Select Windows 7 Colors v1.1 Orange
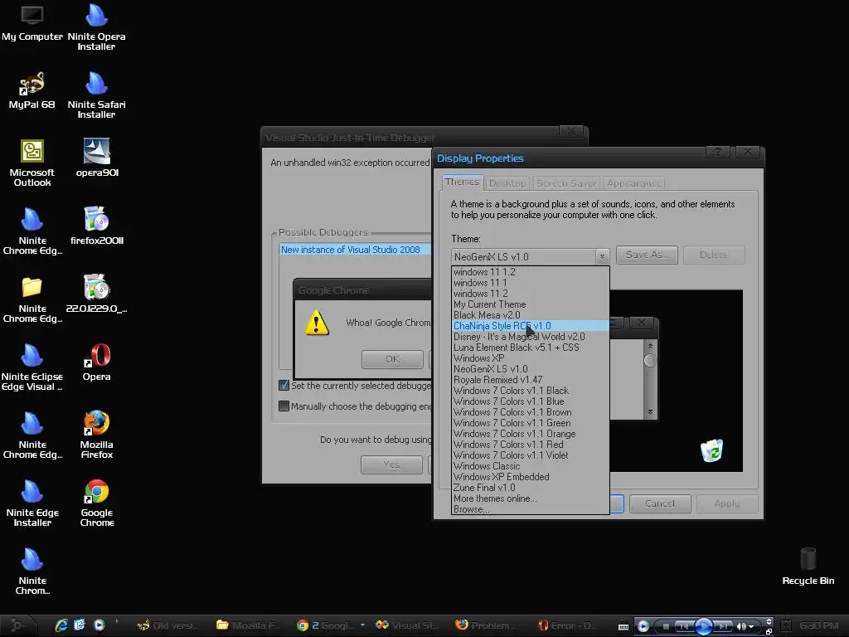849x637 pixels. [x=531, y=434]
